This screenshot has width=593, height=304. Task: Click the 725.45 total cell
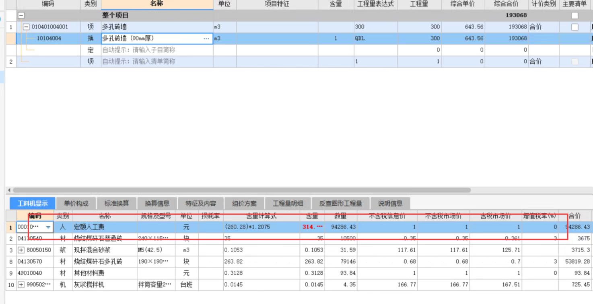pos(575,285)
